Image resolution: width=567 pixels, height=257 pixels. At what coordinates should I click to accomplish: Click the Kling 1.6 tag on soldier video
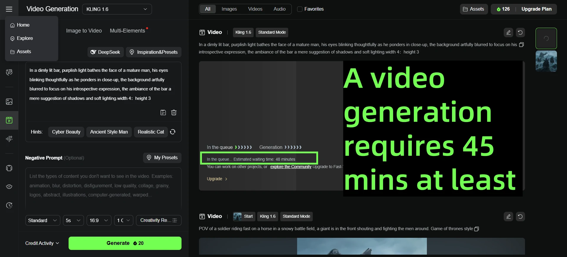[x=268, y=217]
